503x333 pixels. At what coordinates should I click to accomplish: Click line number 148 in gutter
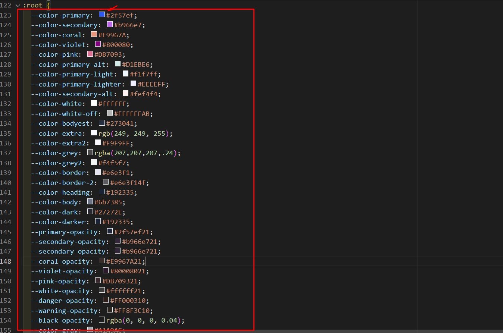click(x=6, y=261)
